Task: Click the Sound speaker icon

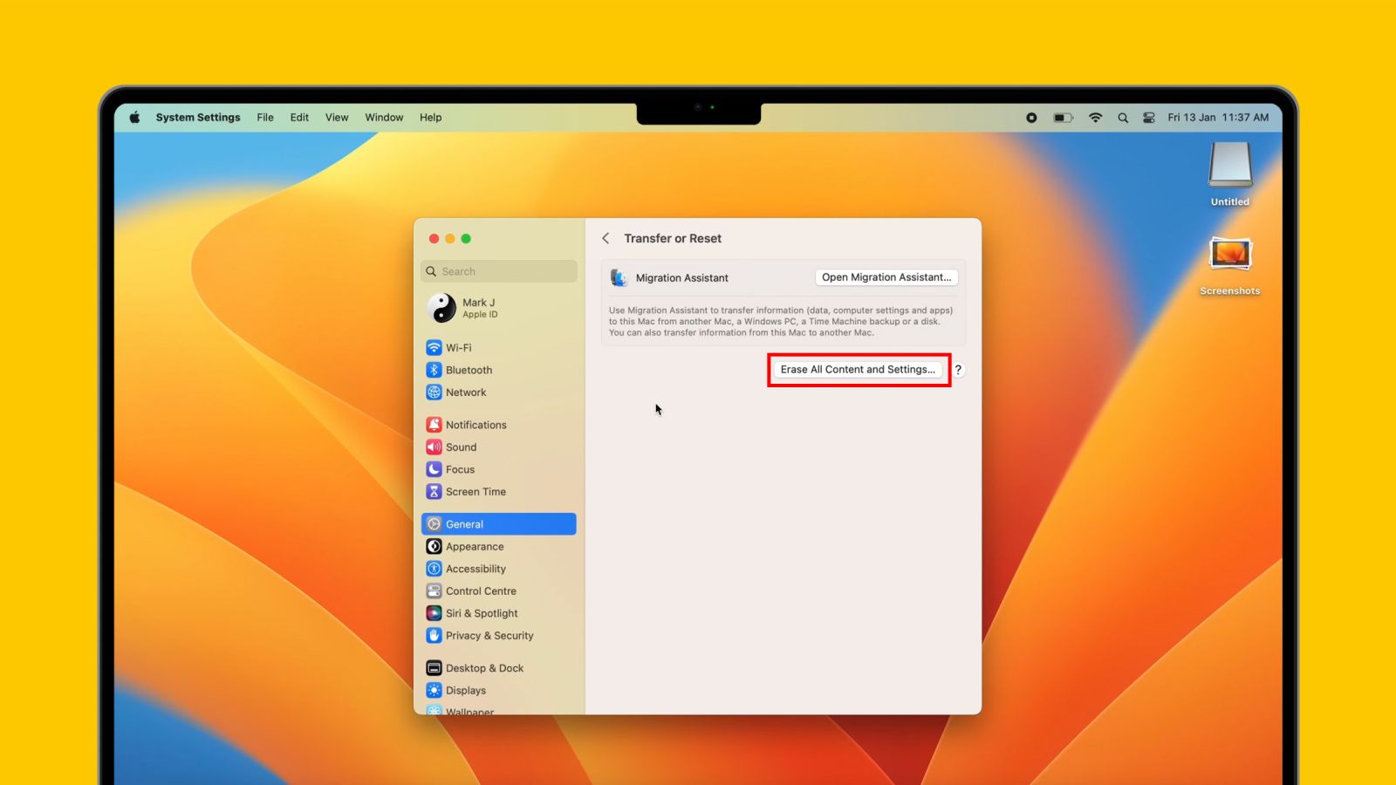Action: click(434, 447)
